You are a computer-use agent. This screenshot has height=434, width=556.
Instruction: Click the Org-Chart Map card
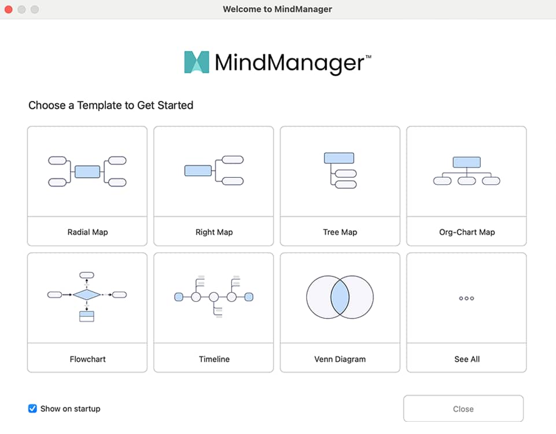[x=466, y=185]
